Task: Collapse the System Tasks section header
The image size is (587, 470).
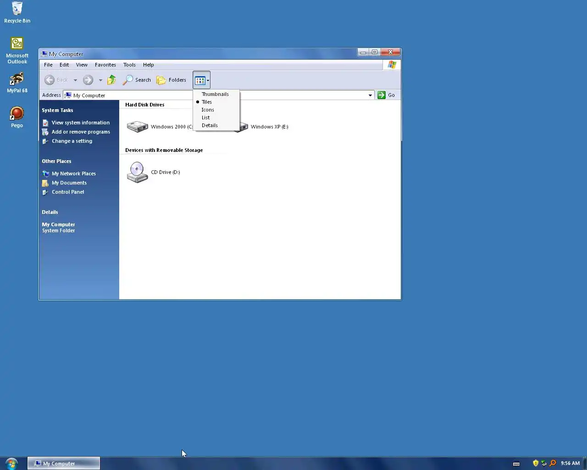Action: (x=57, y=110)
